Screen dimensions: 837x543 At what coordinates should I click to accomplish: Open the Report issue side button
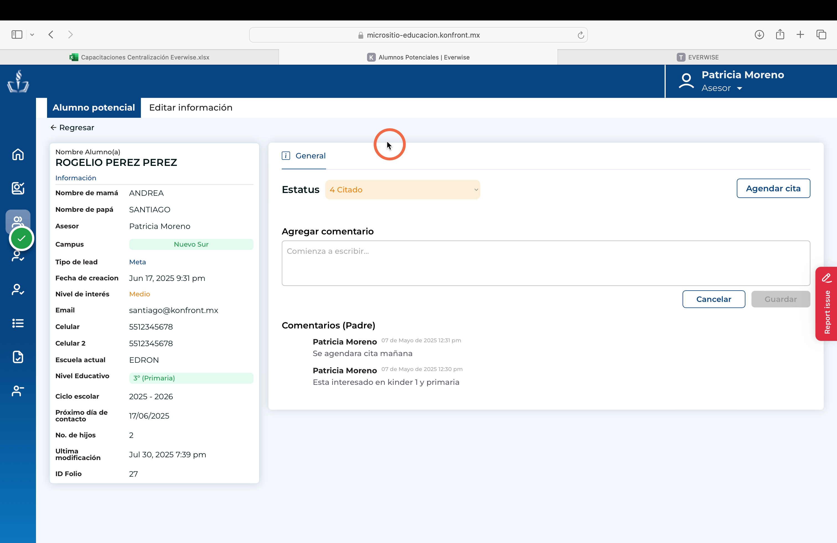pos(826,304)
